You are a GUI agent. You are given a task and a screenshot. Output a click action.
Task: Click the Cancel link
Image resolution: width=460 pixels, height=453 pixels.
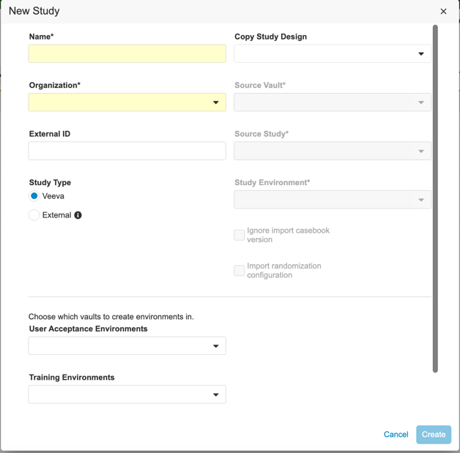pyautogui.click(x=396, y=434)
